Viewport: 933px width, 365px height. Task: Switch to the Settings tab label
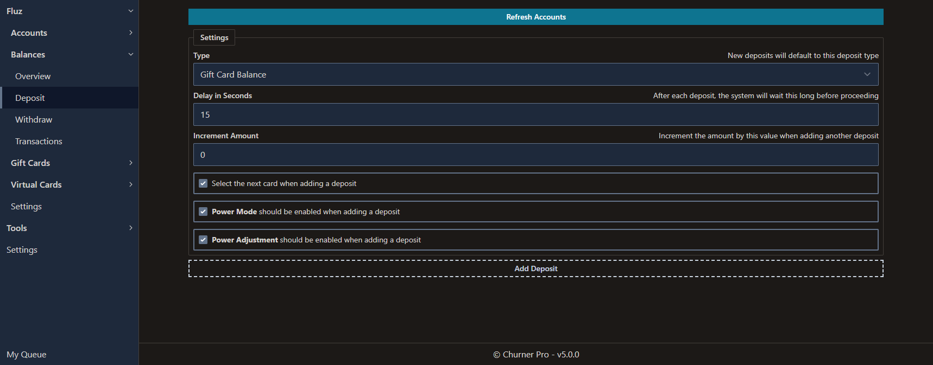[214, 37]
